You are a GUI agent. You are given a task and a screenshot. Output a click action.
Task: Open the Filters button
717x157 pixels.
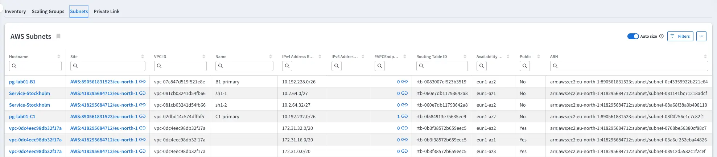point(680,36)
